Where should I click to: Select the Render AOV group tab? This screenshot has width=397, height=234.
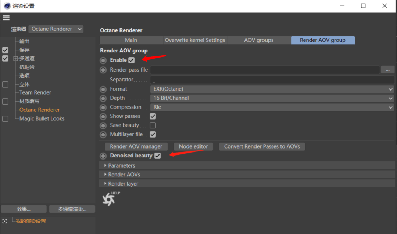(x=323, y=40)
